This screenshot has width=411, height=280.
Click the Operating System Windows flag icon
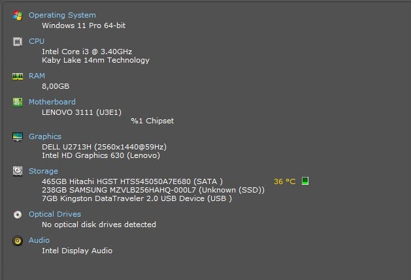17,15
